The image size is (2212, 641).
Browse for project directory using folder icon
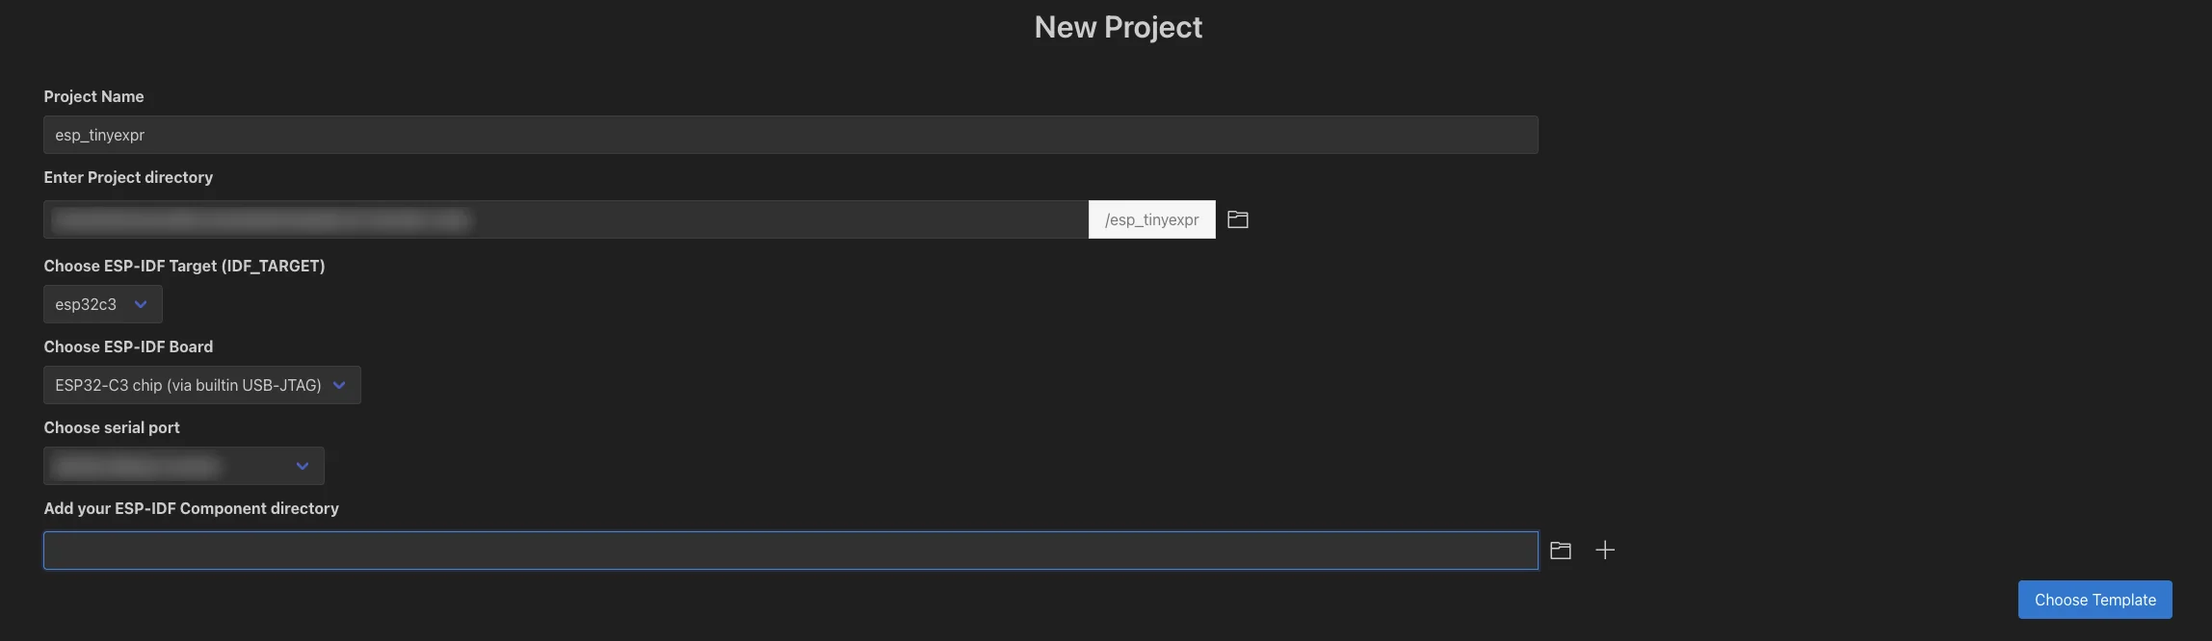[1238, 219]
